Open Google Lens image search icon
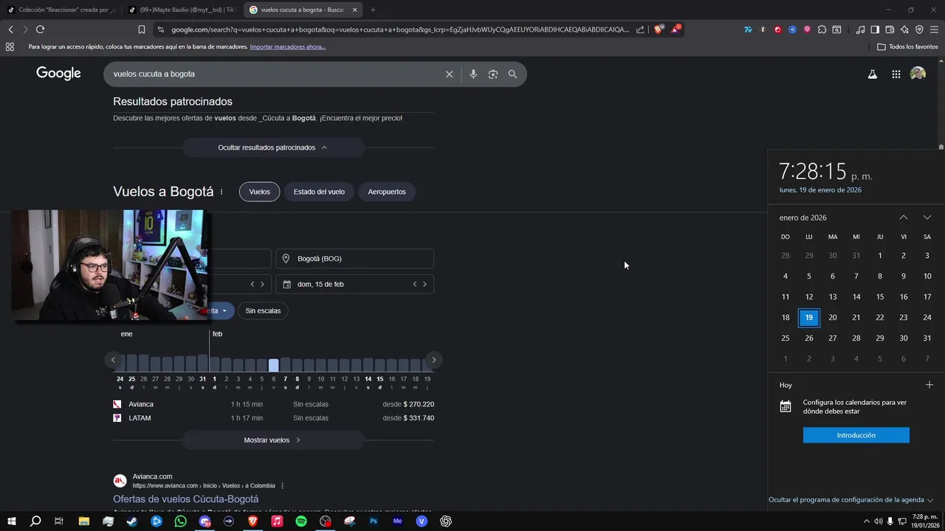Screen dimensions: 945x531 (493, 74)
